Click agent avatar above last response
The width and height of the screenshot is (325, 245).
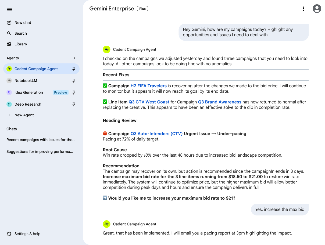(107, 224)
